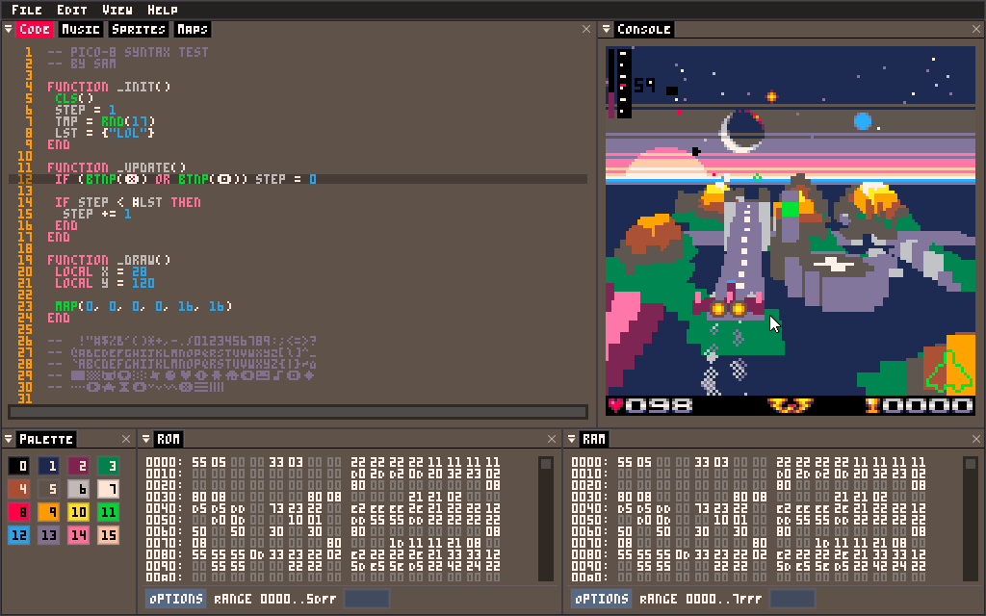This screenshot has height=616, width=986.
Task: Click the "FUNCTION _UPDATE()" code line
Action: [x=117, y=167]
